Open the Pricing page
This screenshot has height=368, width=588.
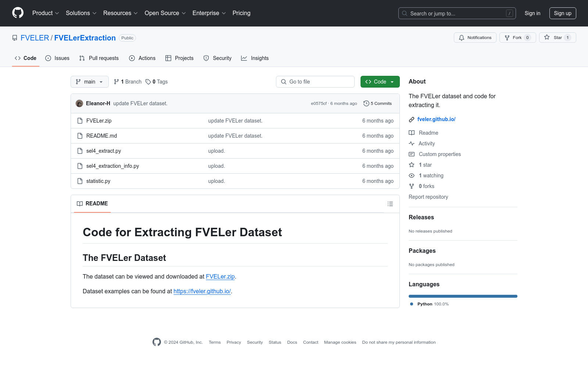(241, 13)
